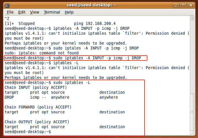
Task: Click the 'sudo iptales -A INPUT' typo command line
Action: coord(72,48)
